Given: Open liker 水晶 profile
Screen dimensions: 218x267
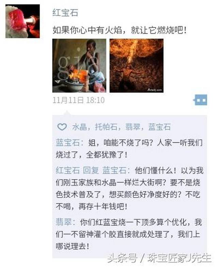Looking at the screenshot, I should (80, 127).
